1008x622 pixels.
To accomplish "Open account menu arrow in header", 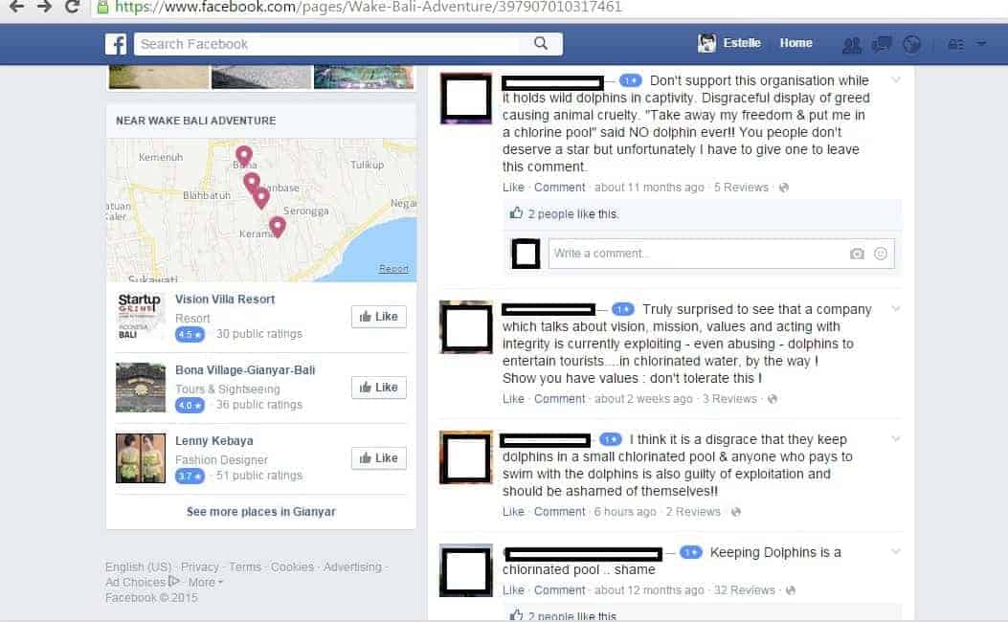I will pyautogui.click(x=981, y=44).
